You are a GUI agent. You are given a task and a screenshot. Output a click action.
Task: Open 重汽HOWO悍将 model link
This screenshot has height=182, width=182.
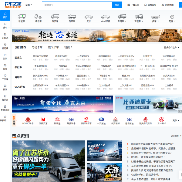pos(41,56)
